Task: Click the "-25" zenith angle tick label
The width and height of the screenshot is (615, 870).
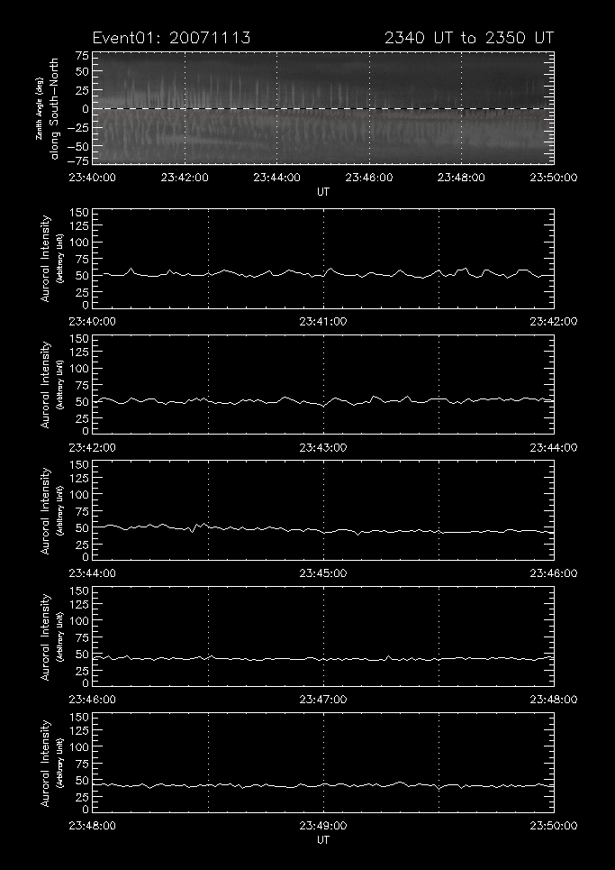Action: pyautogui.click(x=77, y=128)
